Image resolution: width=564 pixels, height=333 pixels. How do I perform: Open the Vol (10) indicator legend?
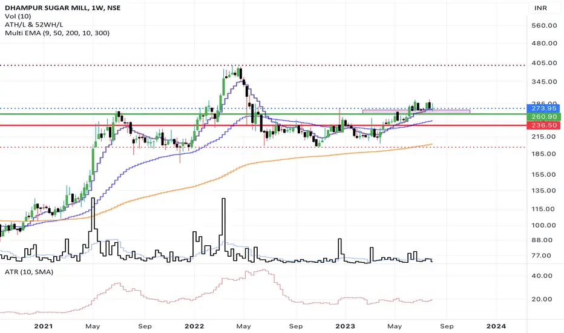coord(18,16)
